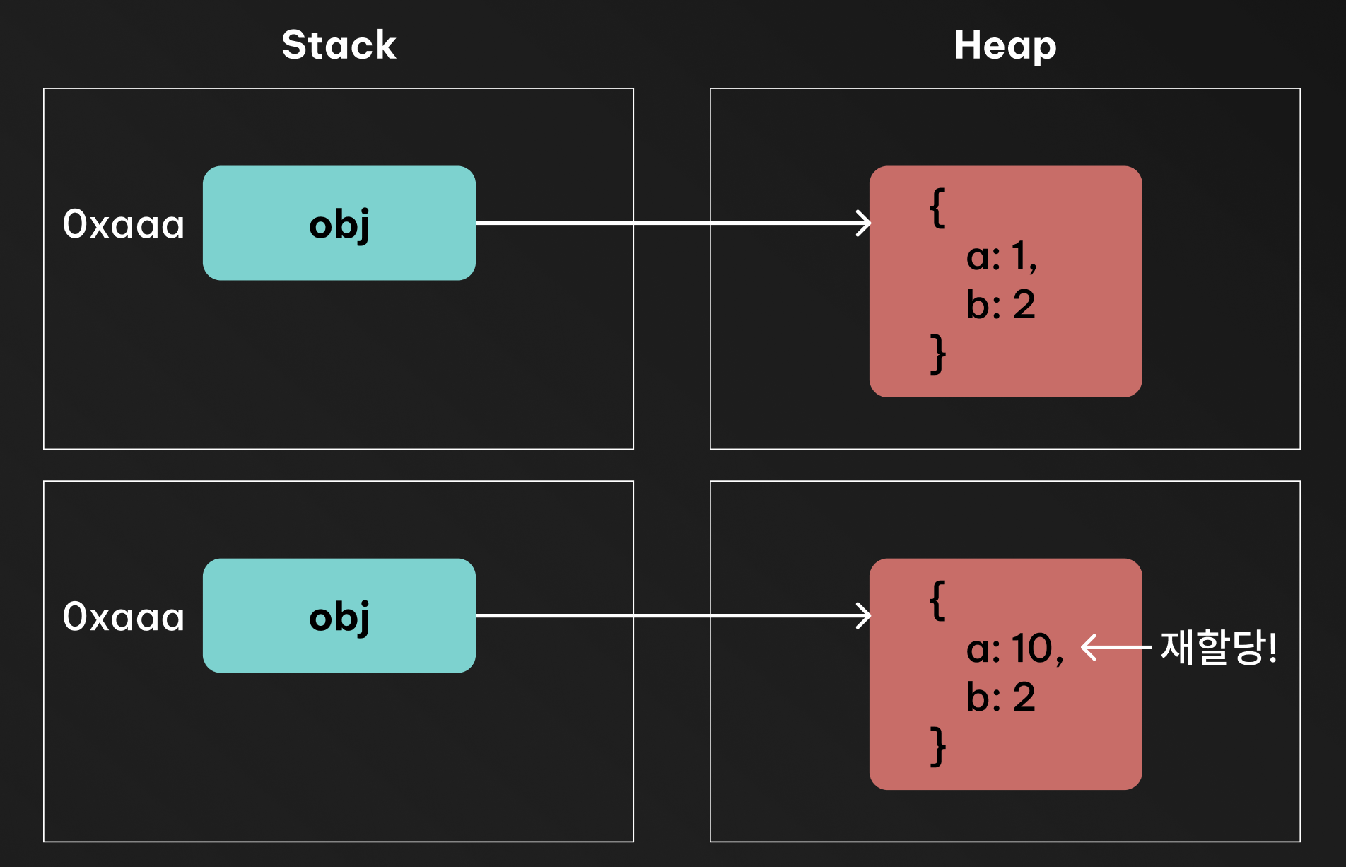1346x867 pixels.
Task: Click the arrowhead entering the a: 10 object
Action: click(x=864, y=616)
